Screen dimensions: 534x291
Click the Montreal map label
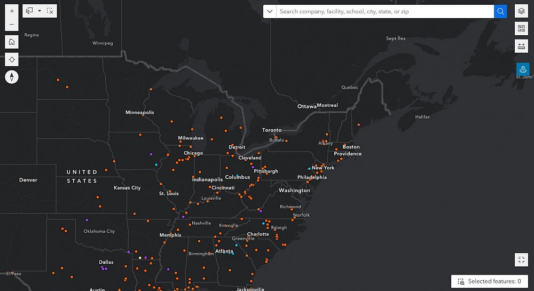327,105
